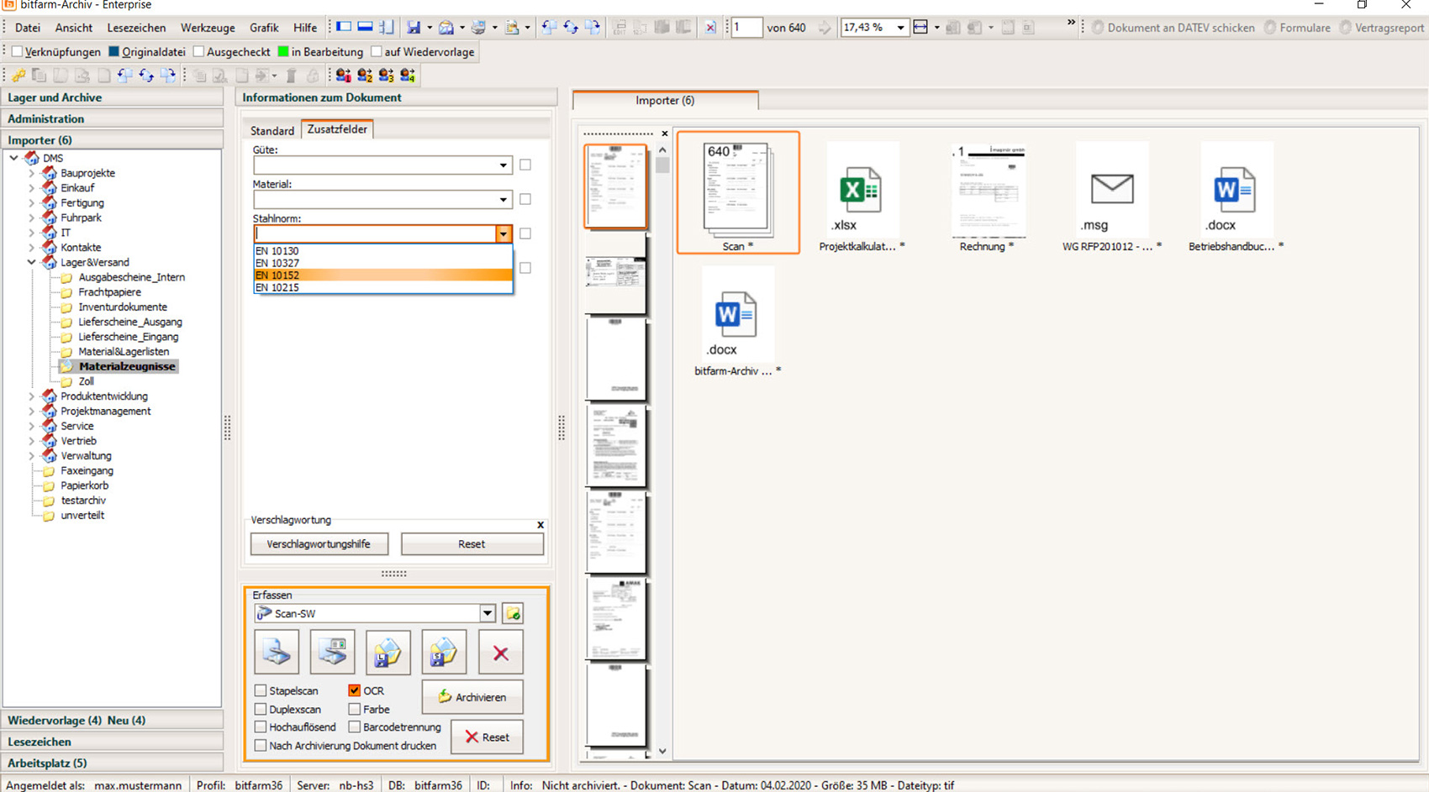Click the yellow gears icon in second toolbar
The image size is (1429, 792).
(18, 76)
